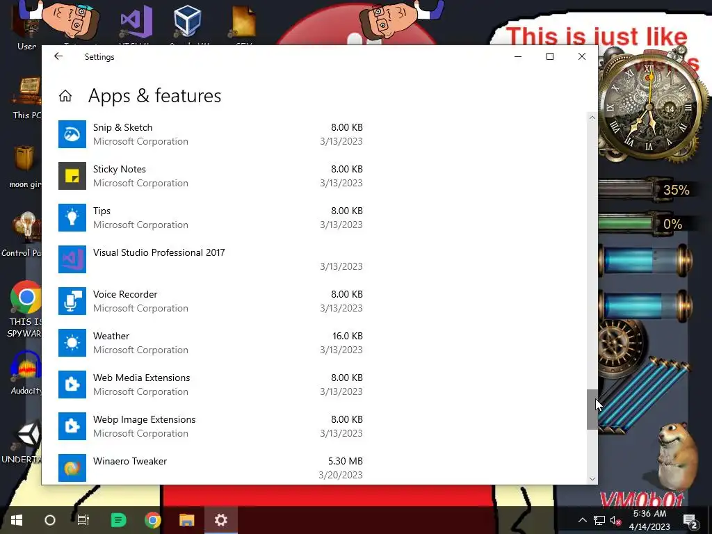
Task: Select the Tips app entry
Action: [211, 218]
